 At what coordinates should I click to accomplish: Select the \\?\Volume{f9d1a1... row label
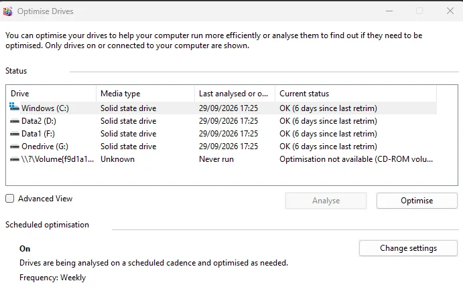58,159
